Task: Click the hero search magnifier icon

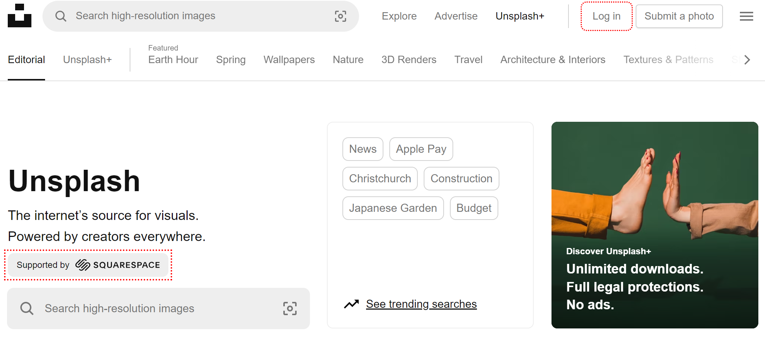Action: 27,309
